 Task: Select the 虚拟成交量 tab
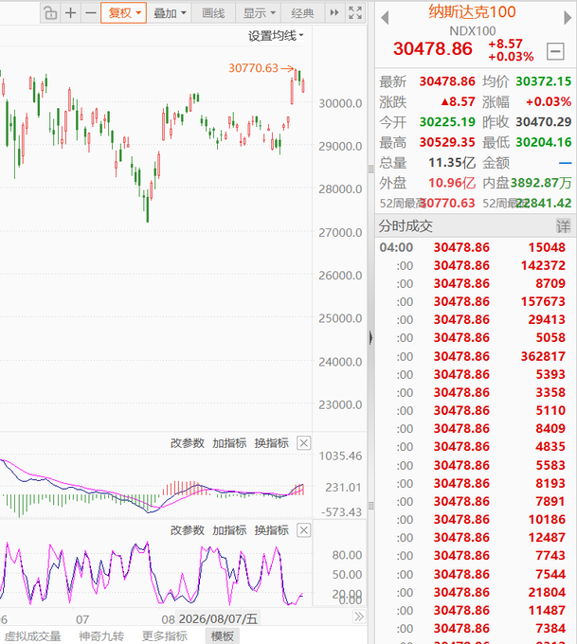click(32, 636)
